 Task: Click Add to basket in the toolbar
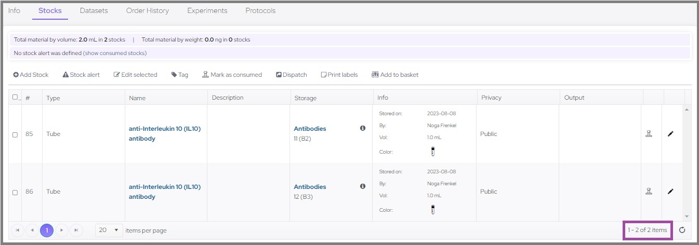395,75
